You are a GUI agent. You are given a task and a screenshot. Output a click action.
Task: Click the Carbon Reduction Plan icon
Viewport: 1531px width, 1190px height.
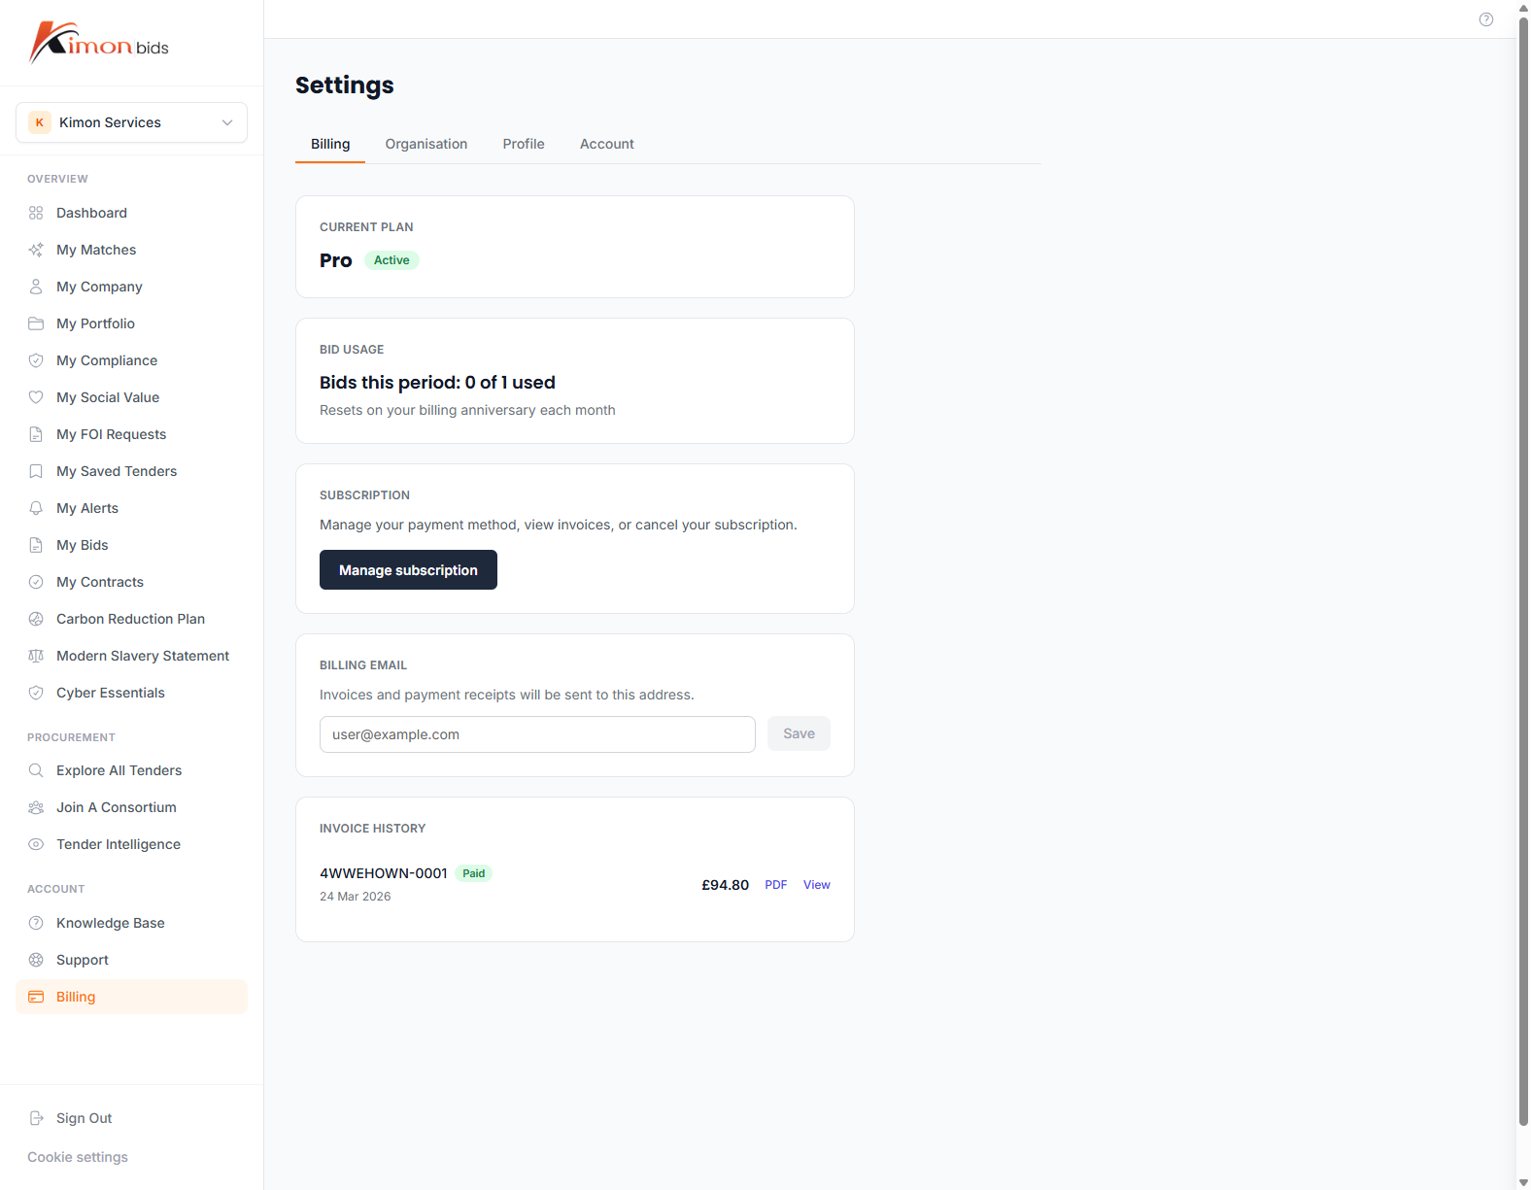coord(36,619)
